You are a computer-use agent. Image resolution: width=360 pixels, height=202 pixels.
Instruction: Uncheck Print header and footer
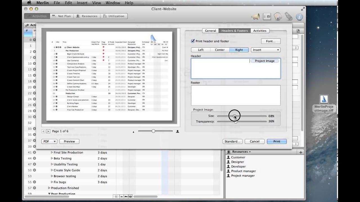tap(193, 41)
